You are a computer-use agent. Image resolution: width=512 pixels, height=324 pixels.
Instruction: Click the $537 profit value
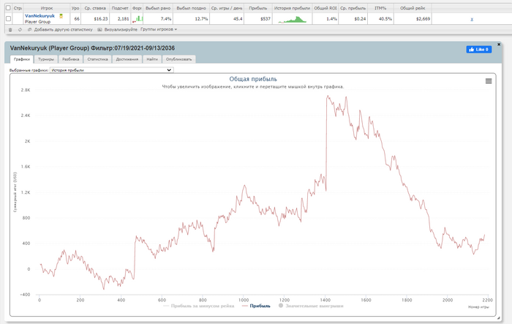tap(266, 19)
